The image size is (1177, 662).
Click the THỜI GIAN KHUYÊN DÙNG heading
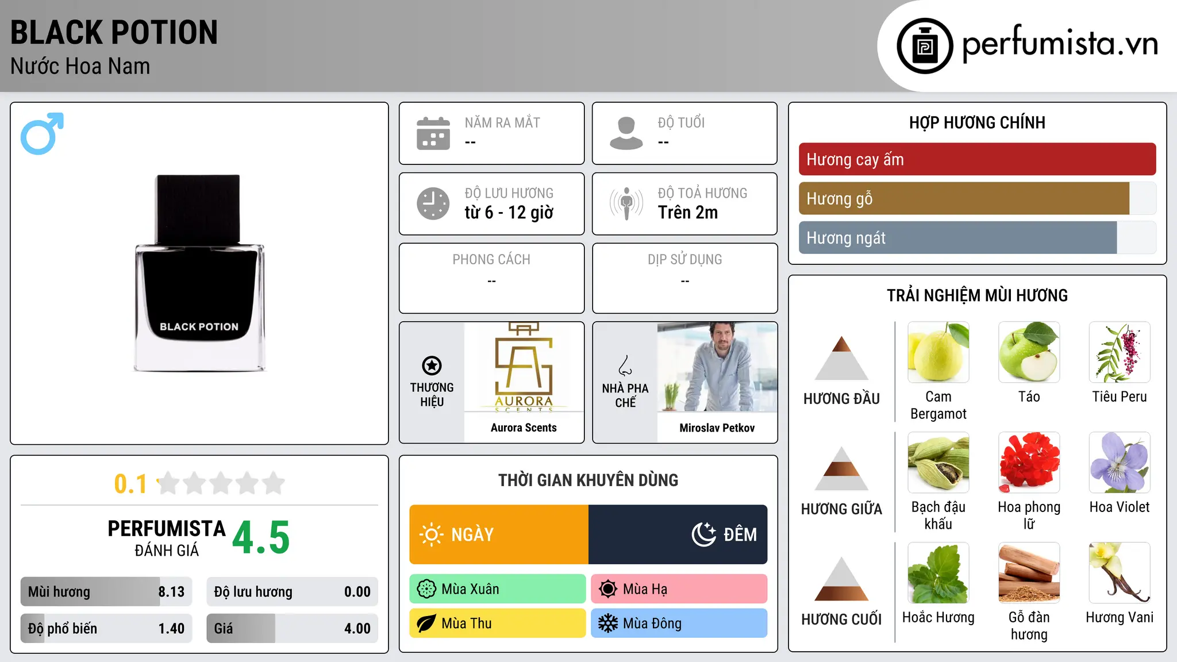tap(588, 480)
